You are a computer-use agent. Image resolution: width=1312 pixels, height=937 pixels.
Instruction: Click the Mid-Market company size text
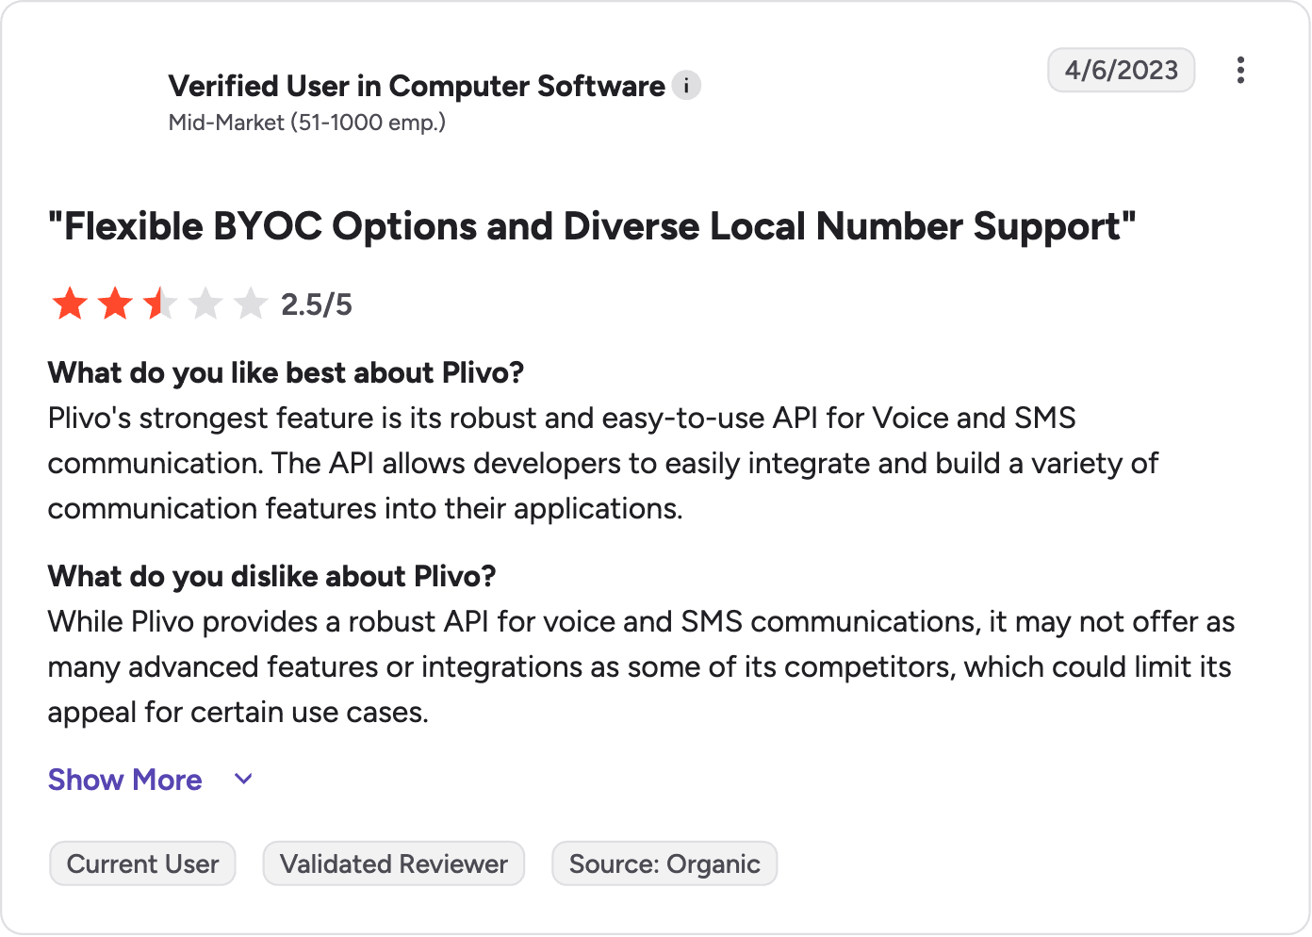[307, 123]
